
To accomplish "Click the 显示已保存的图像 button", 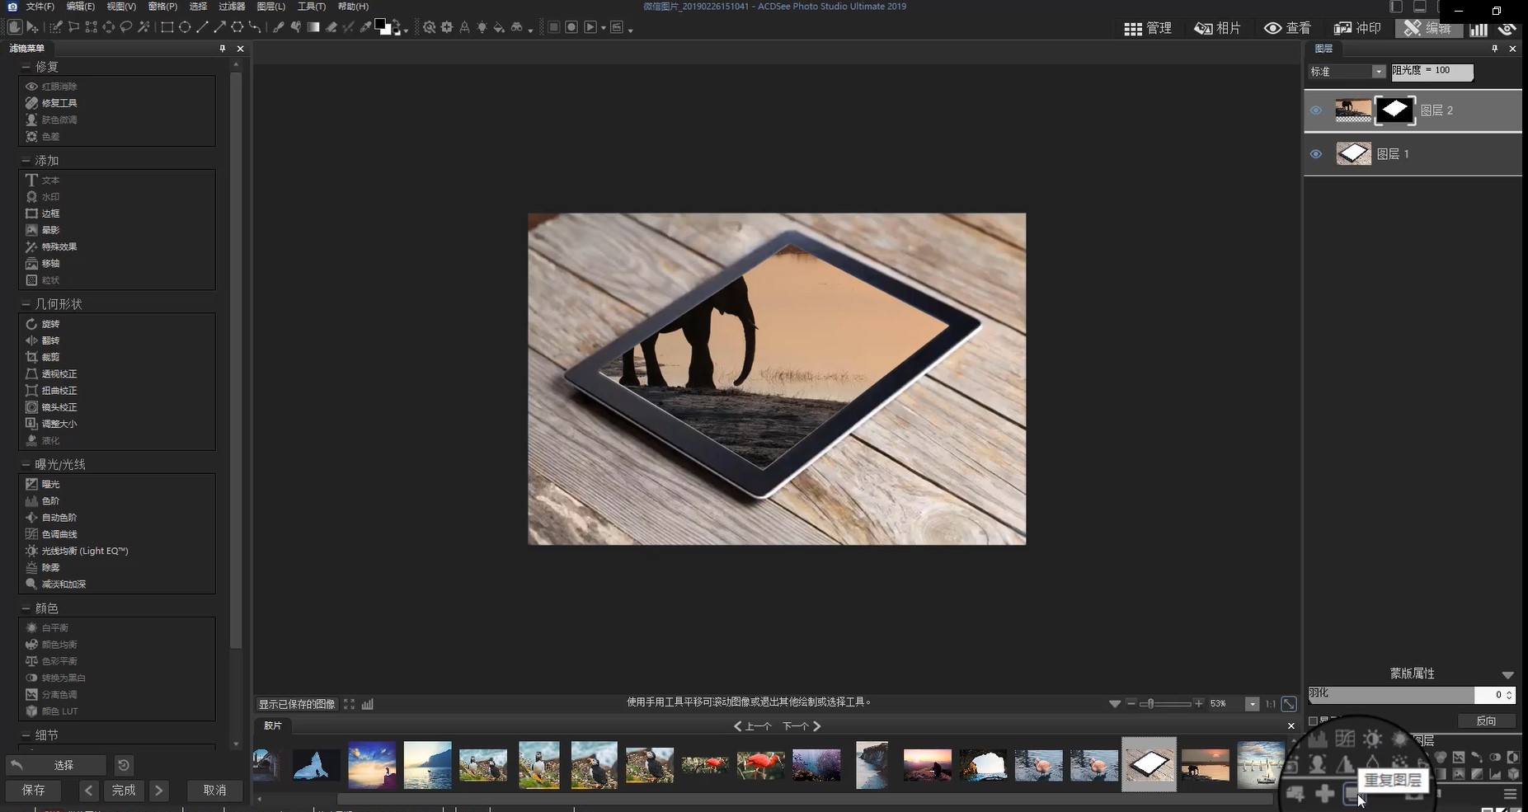I will [x=297, y=704].
